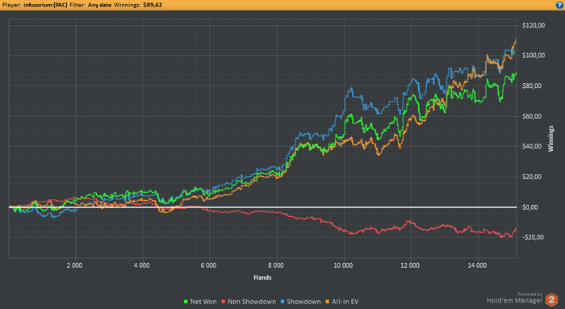Toggle the Showdown legend entry
This screenshot has width=565, height=309.
[300, 302]
